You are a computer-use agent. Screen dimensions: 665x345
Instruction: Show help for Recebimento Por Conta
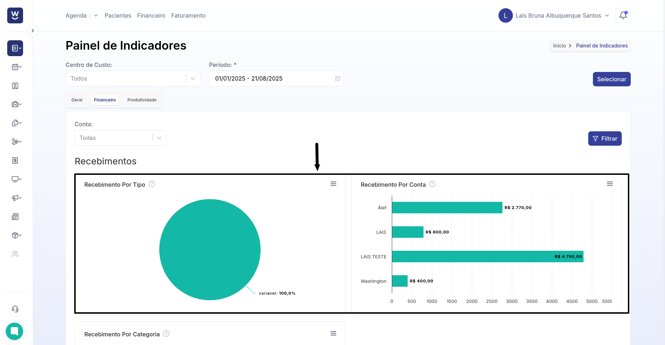tap(432, 184)
